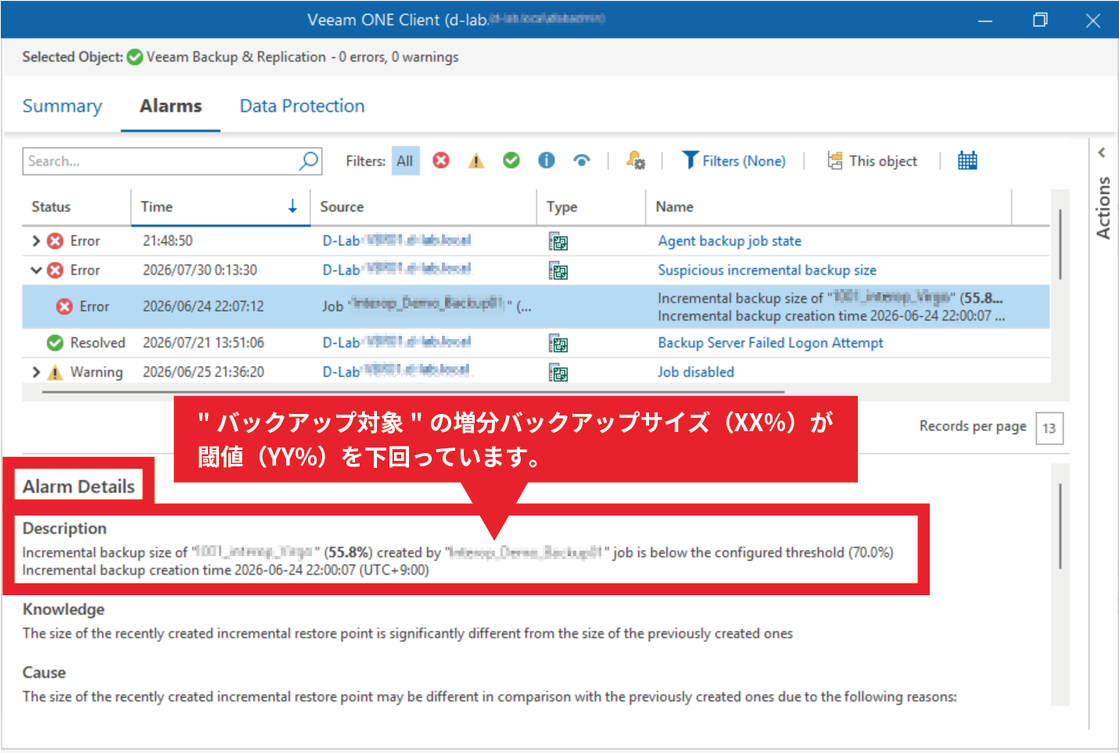This screenshot has height=753, width=1119.
Task: Sort by the Name column header
Action: point(675,207)
